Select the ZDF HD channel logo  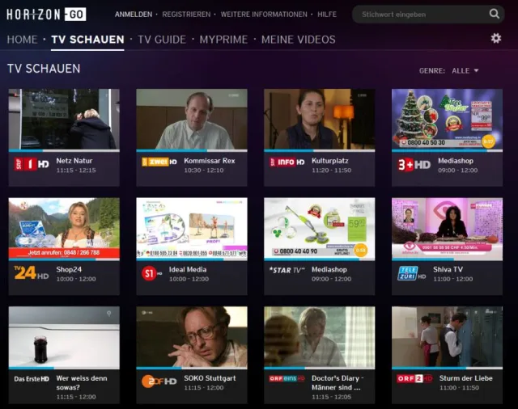coord(159,381)
